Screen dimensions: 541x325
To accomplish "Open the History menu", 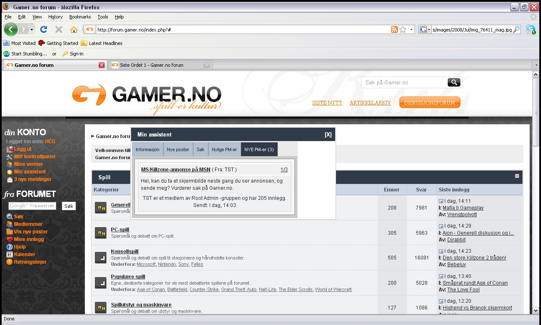I will pos(55,17).
